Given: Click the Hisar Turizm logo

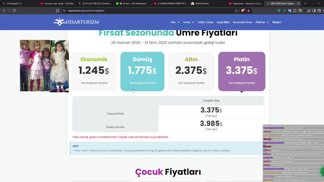Looking at the screenshot, I should [x=76, y=22].
